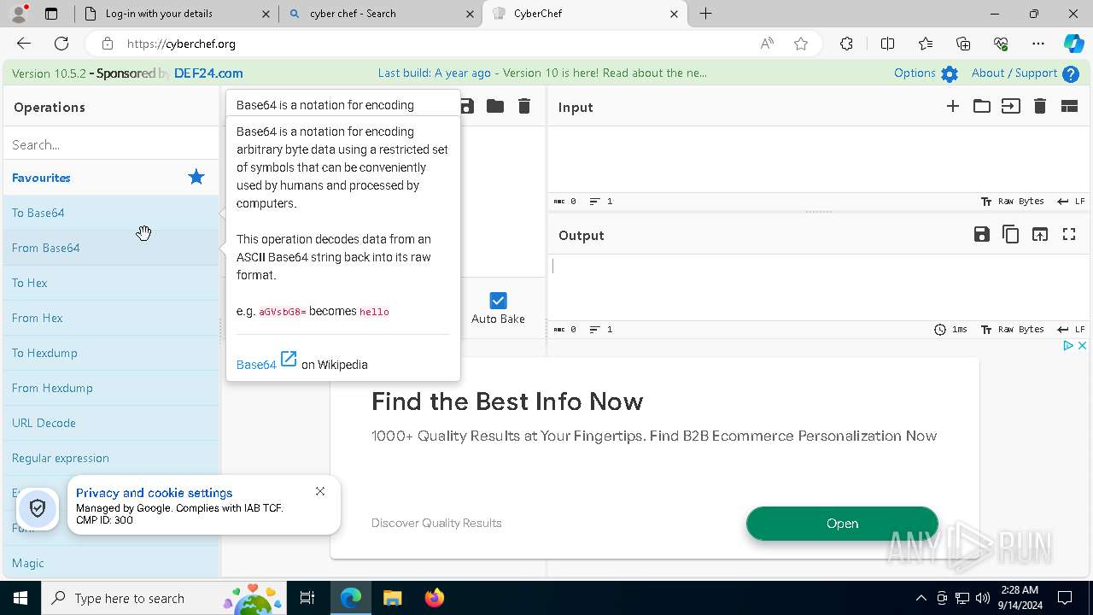Select the From Base64 operation

point(111,248)
